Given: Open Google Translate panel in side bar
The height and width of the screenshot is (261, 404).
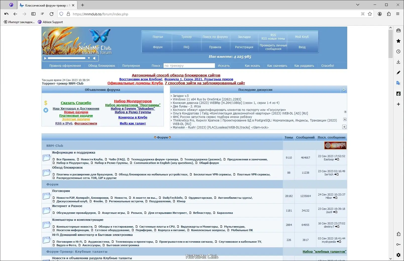Looking at the screenshot, I should point(398,83).
